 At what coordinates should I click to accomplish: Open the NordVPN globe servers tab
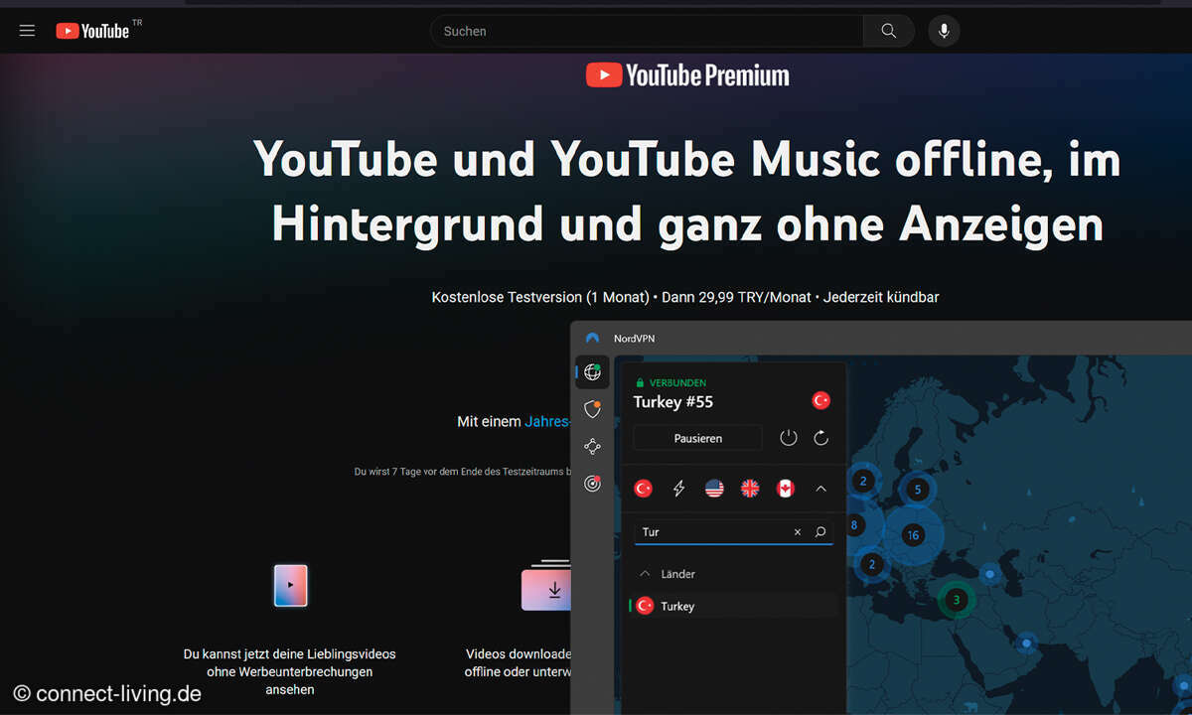[x=593, y=372]
